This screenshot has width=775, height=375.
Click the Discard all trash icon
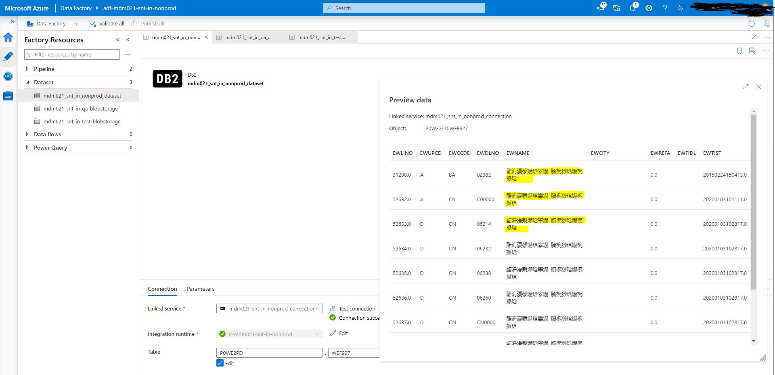tap(766, 23)
